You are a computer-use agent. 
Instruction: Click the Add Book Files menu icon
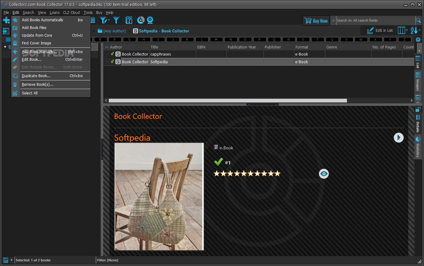click(x=15, y=27)
